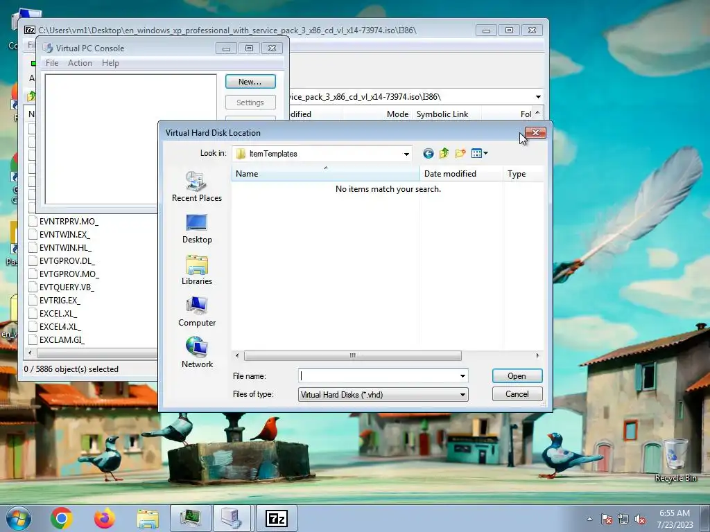Expand the 7-Zip address path dropdown

click(538, 97)
